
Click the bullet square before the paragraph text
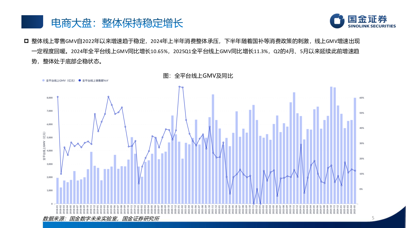[26, 41]
